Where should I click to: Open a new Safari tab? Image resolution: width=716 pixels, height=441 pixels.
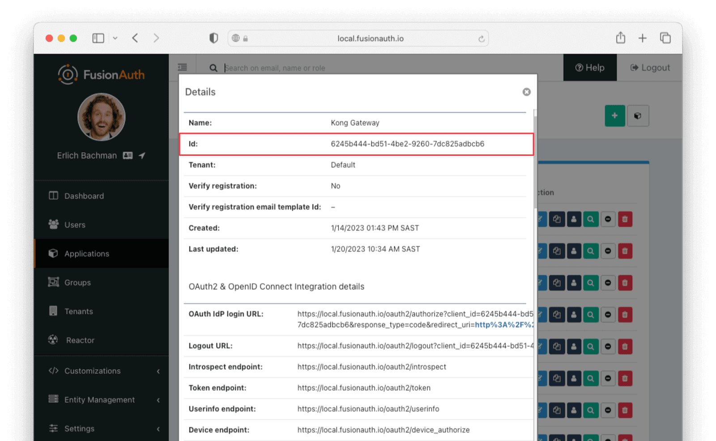643,38
